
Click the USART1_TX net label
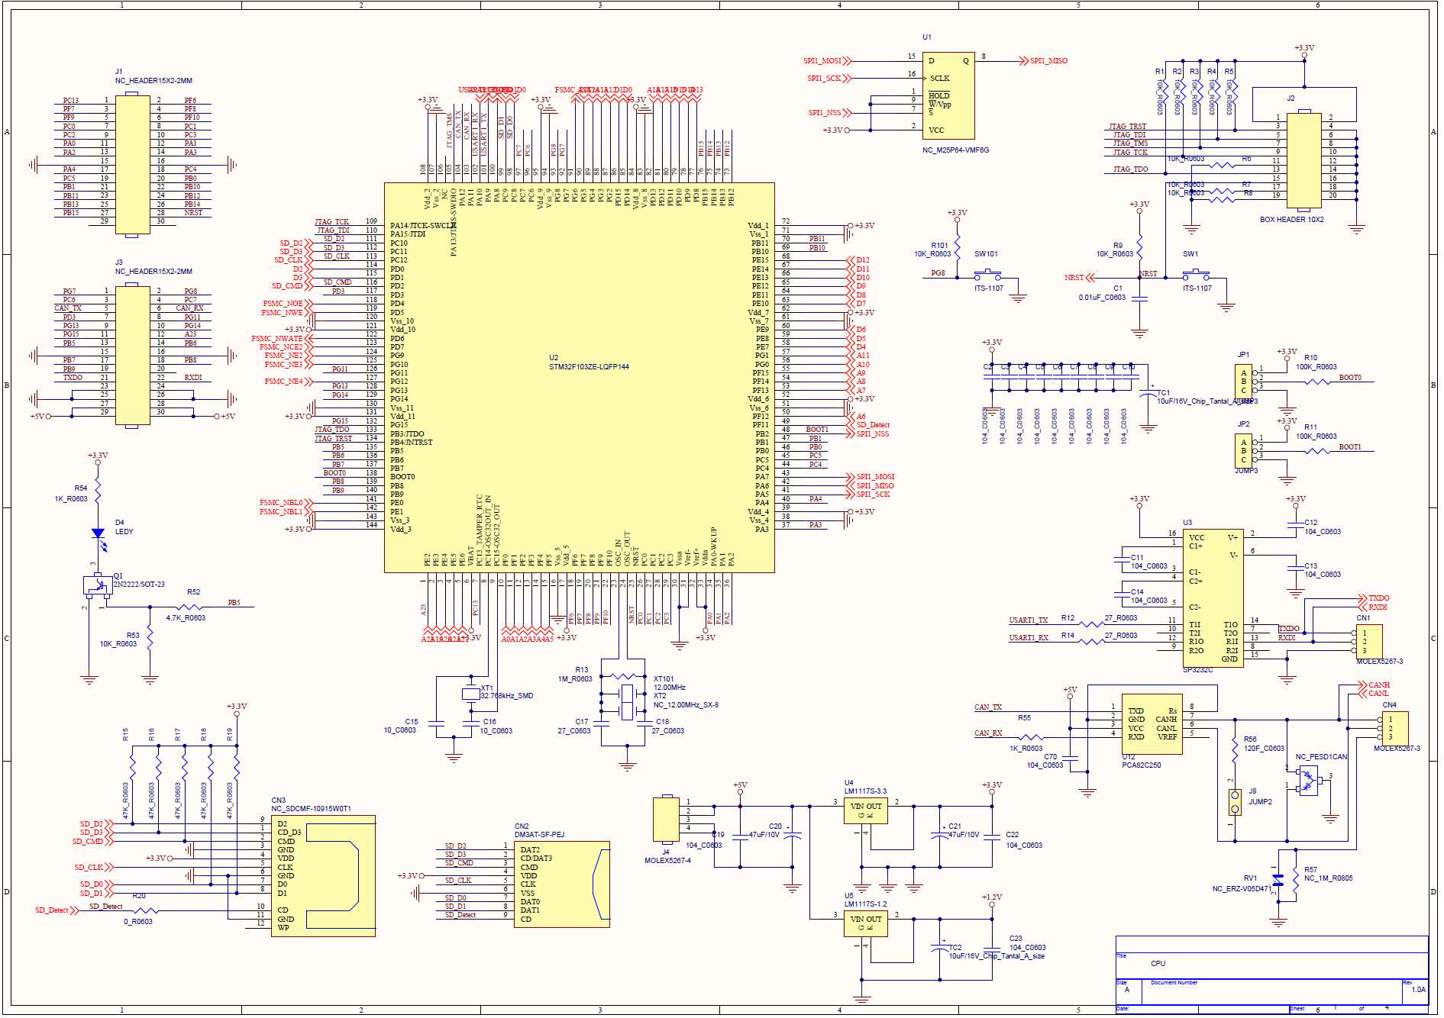1029,620
